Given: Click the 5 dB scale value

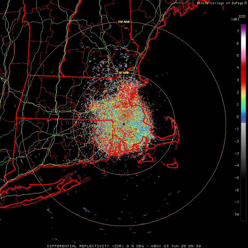Looking at the screenshot, I should 238,55.
